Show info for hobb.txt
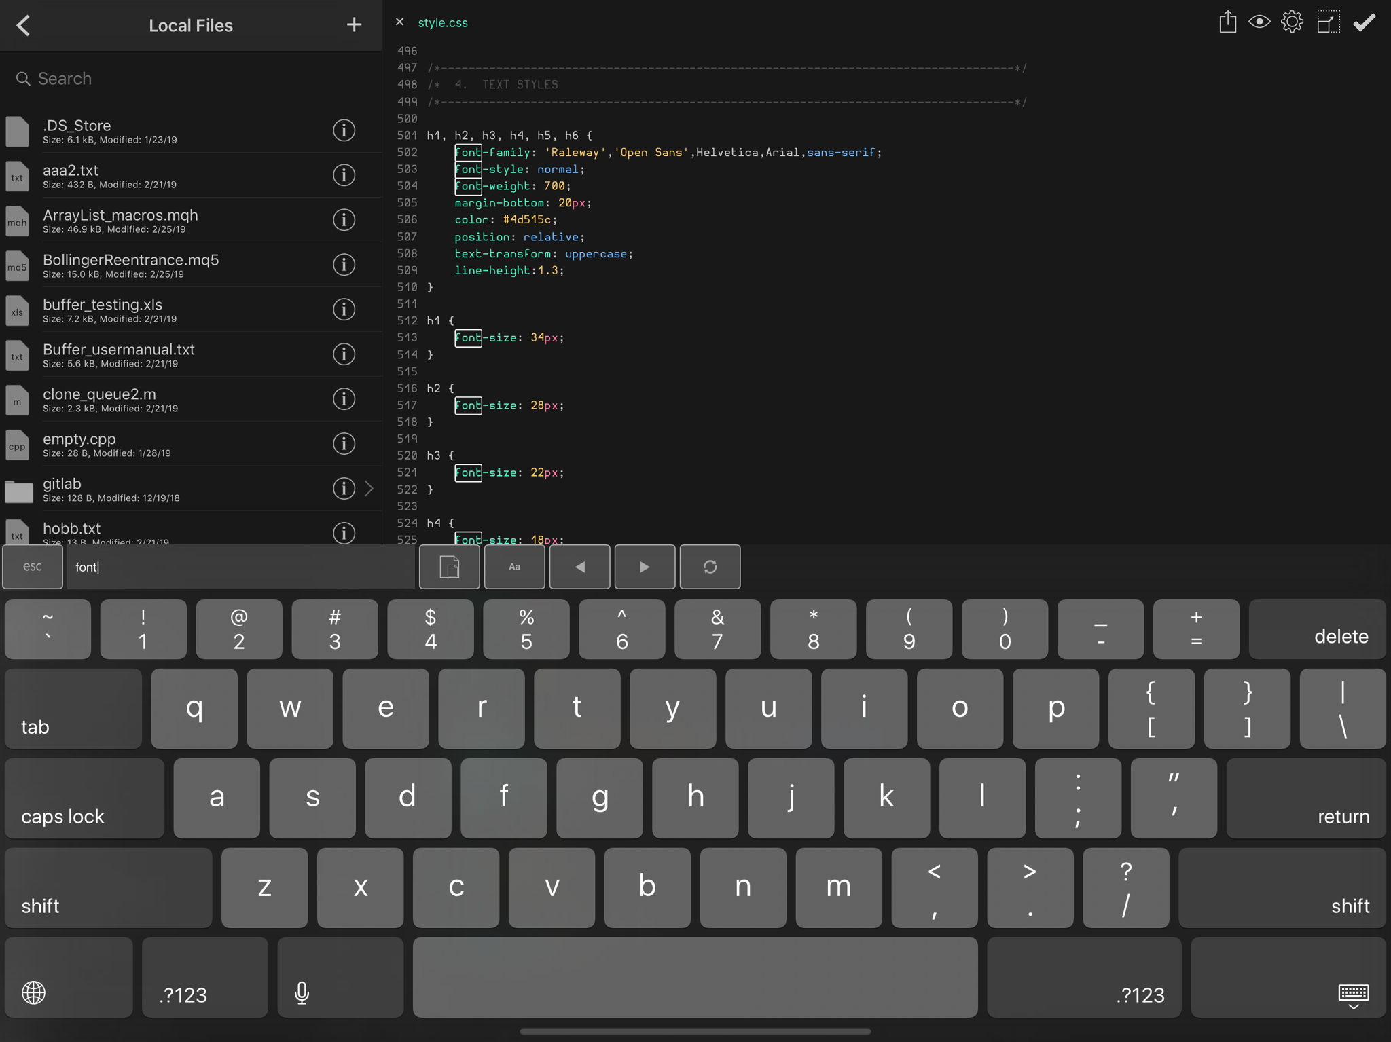This screenshot has height=1042, width=1391. tap(344, 533)
